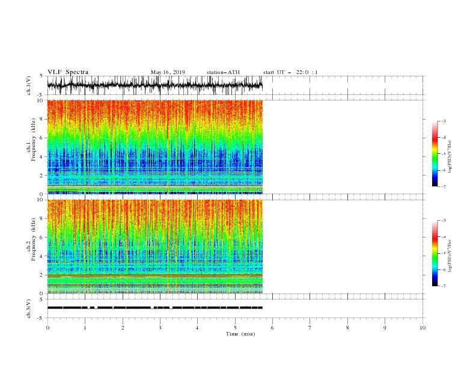476x368 pixels.
Task: Click the '3' tick on the time axis
Action: click(x=160, y=328)
